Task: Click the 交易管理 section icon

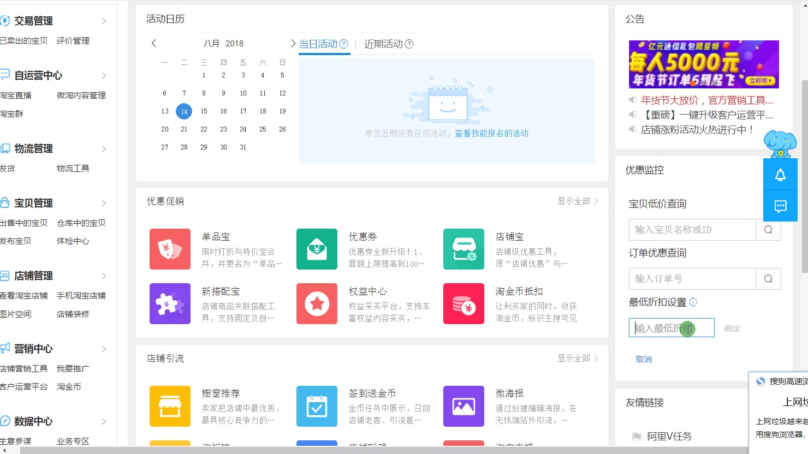Action: pos(5,21)
